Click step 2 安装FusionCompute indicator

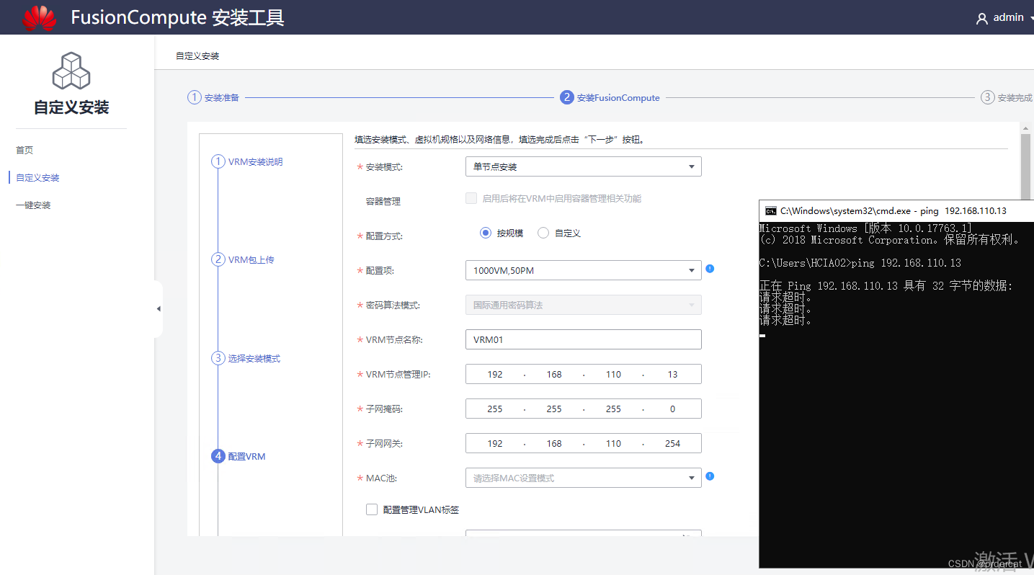point(567,97)
